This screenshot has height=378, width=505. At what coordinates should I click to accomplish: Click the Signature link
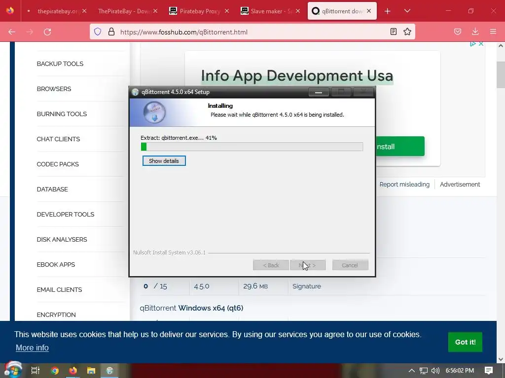coord(307,286)
